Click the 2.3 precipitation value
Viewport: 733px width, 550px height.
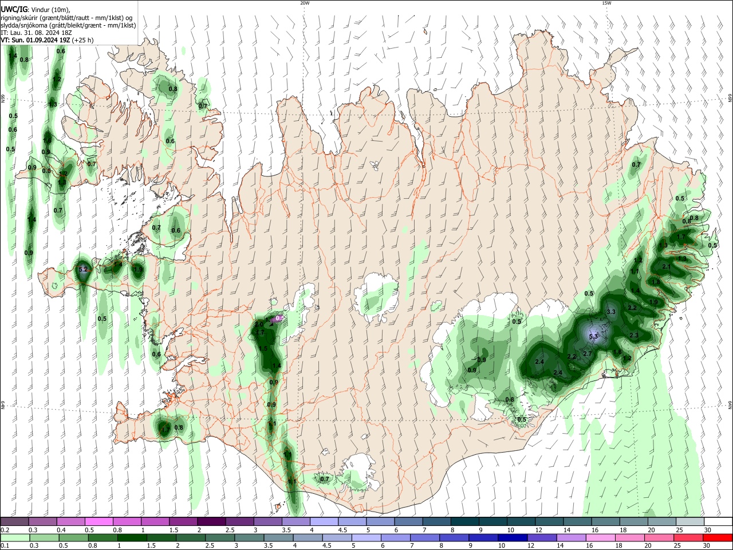pos(634,335)
